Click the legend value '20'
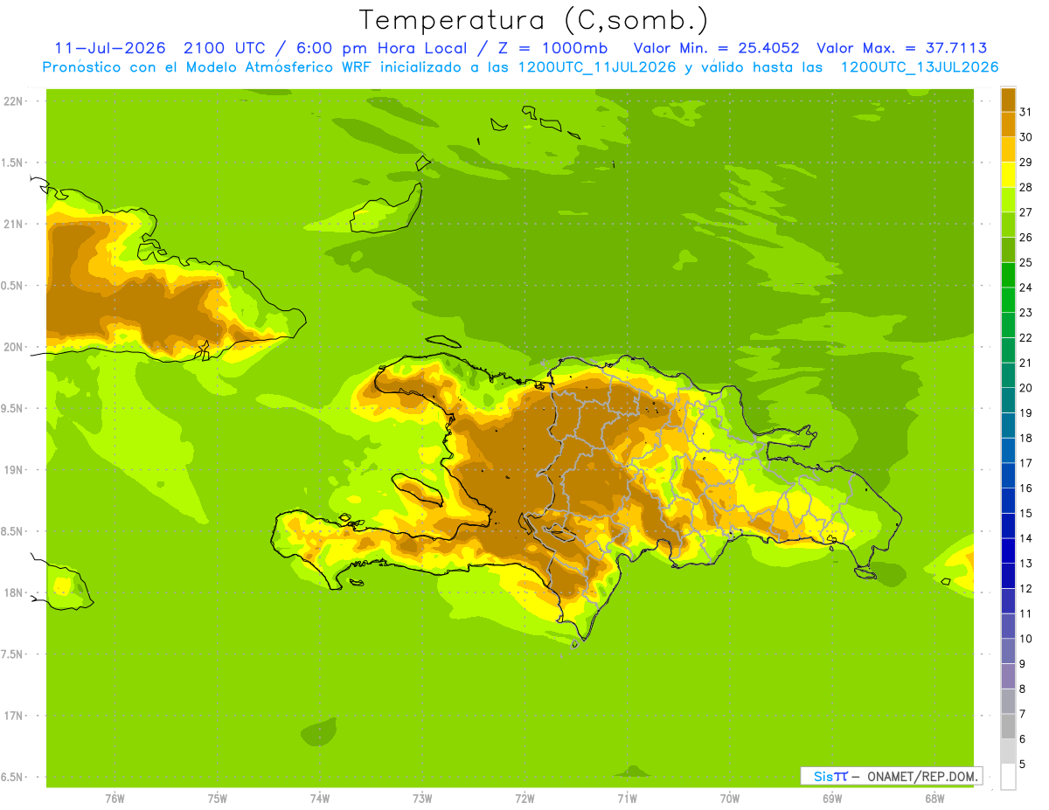 click(x=1025, y=388)
